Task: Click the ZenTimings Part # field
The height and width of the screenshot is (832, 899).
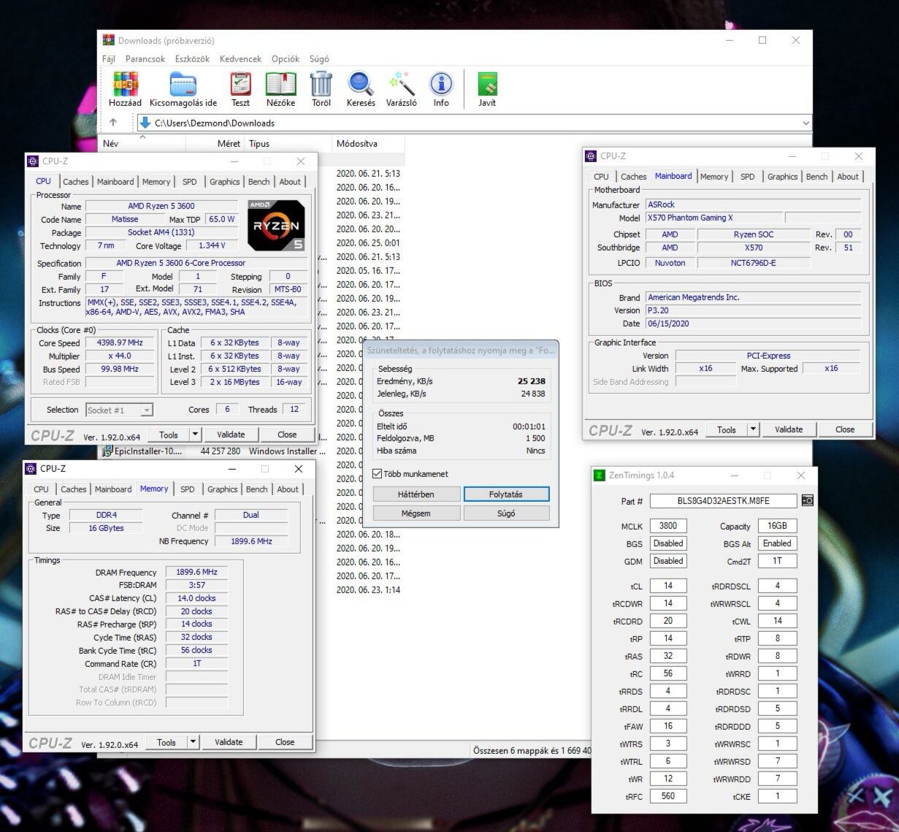Action: (723, 500)
